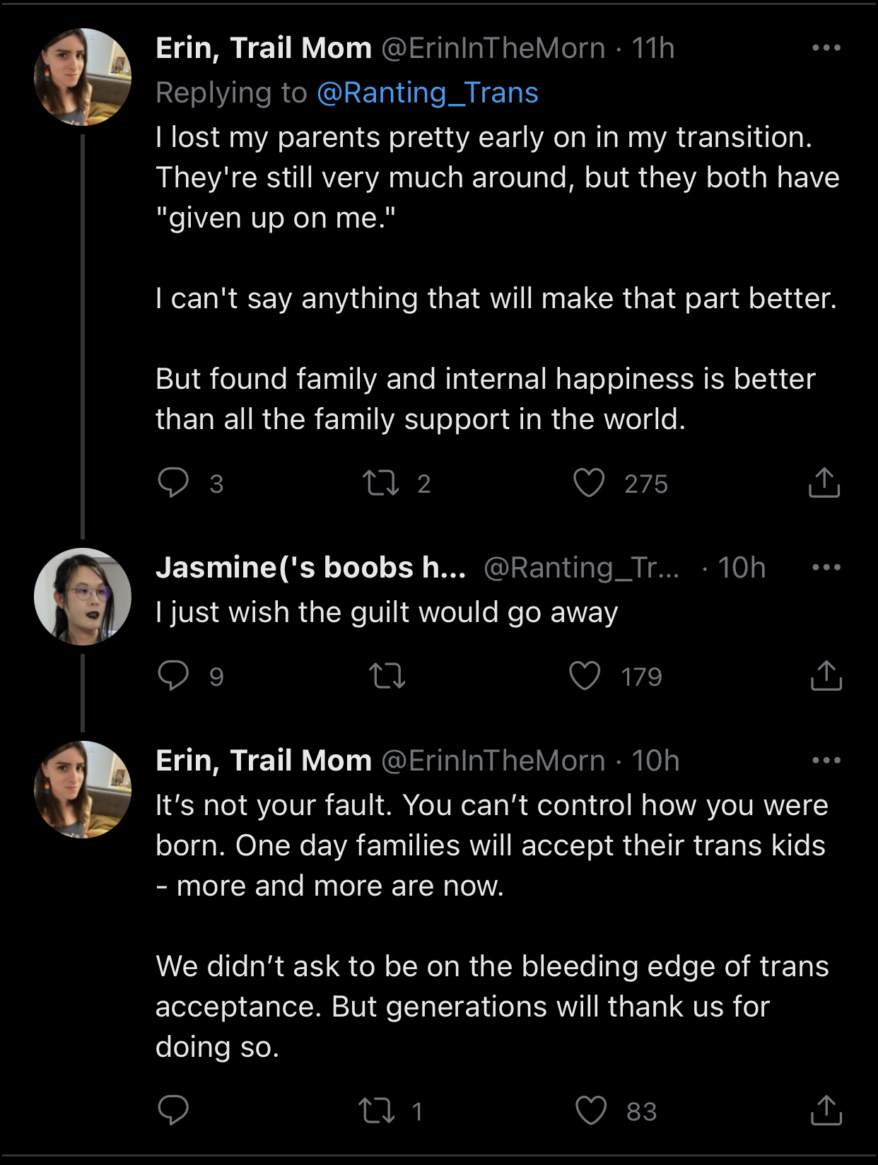Reply to Erin's first tweet
The width and height of the screenshot is (878, 1165).
173,483
